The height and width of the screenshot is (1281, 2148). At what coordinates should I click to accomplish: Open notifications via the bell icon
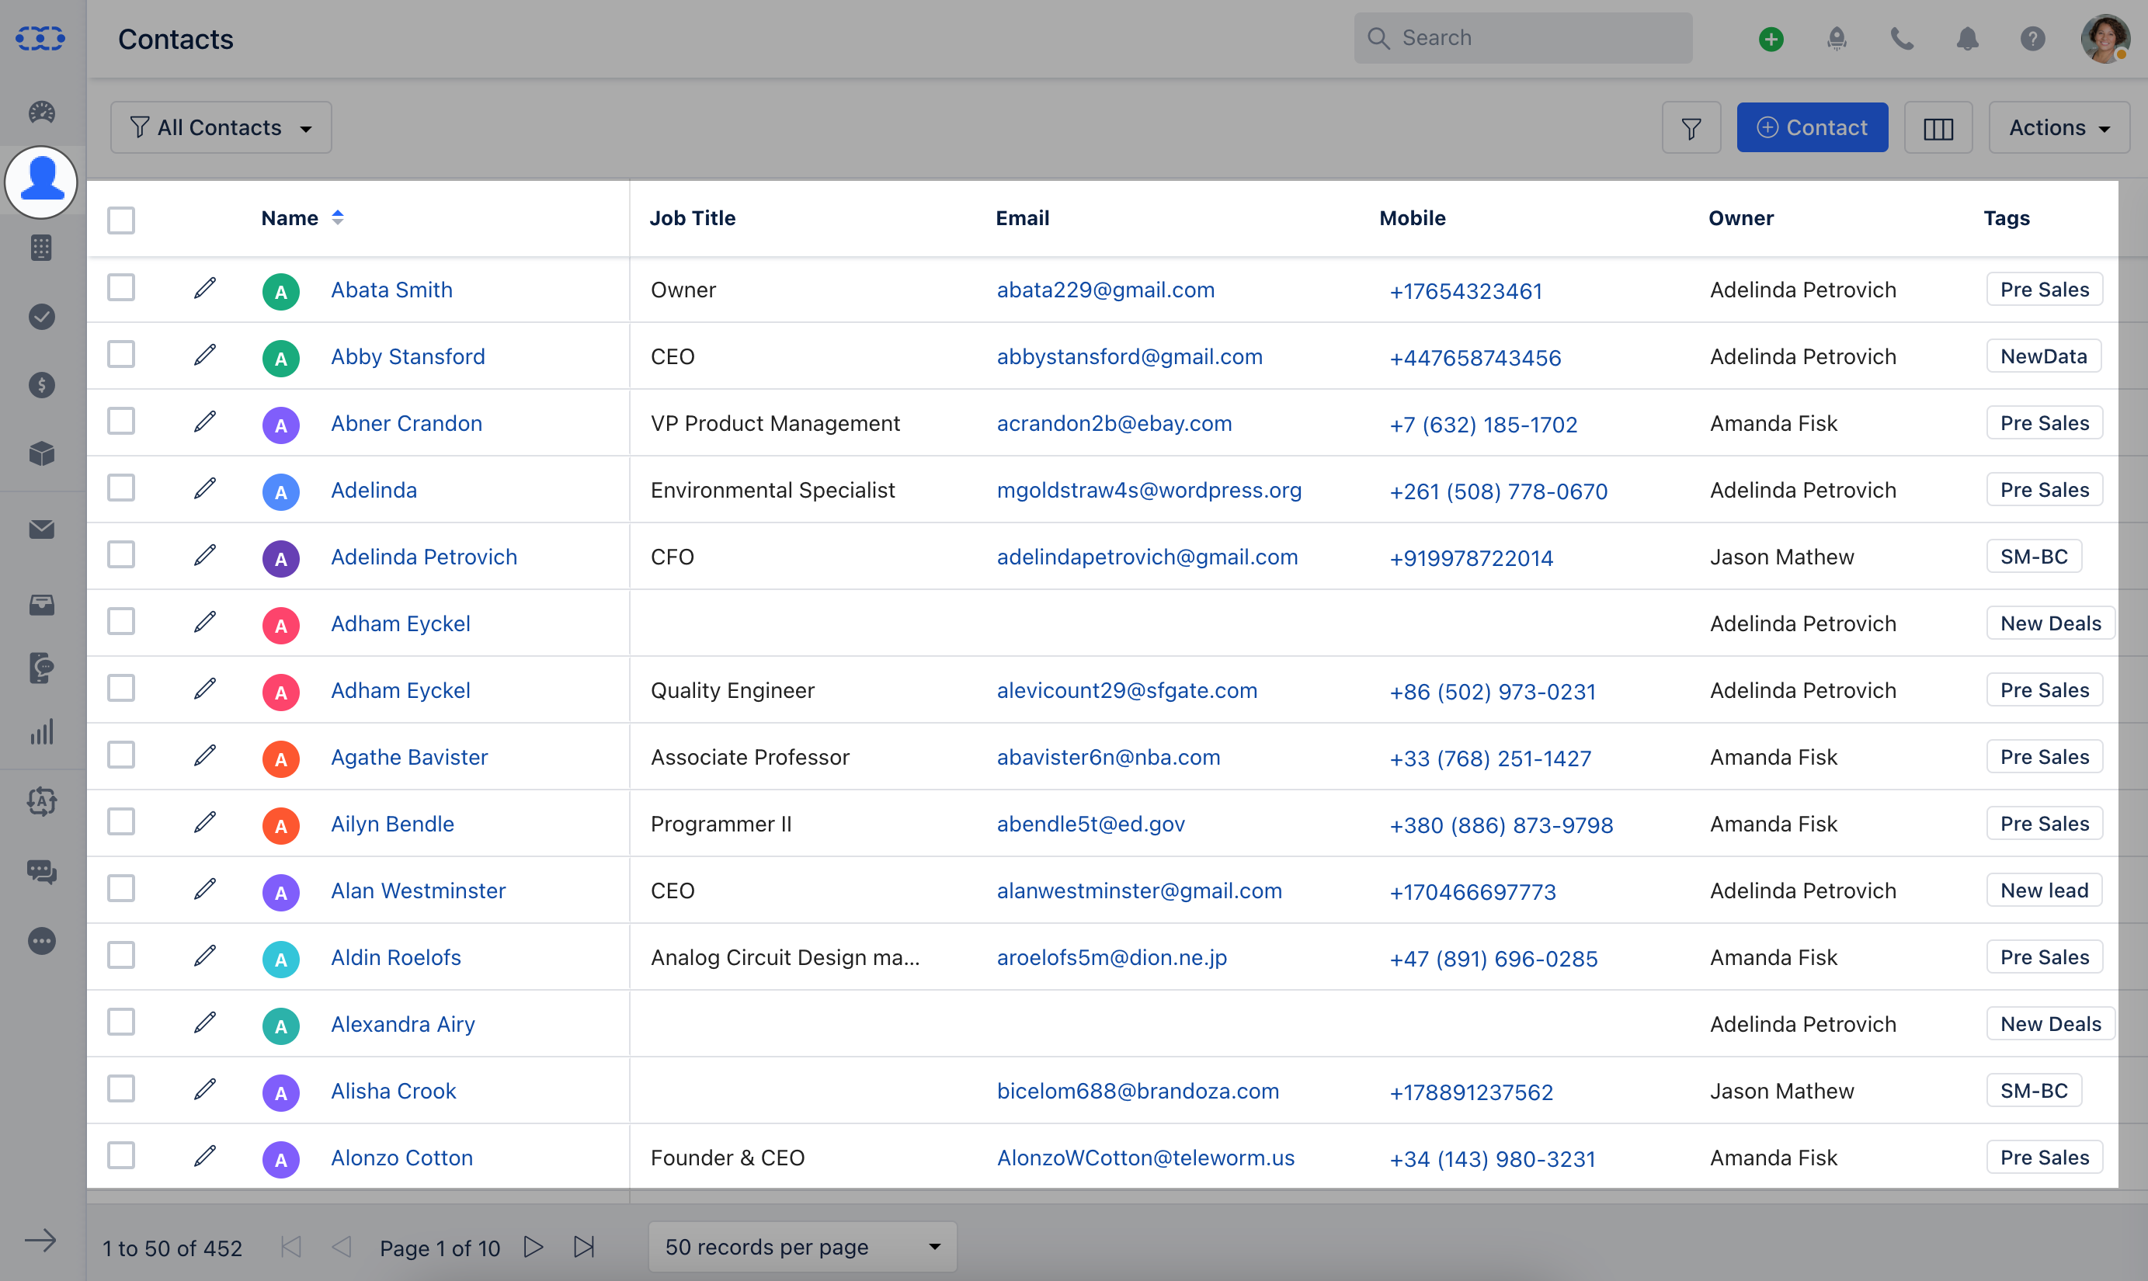tap(1968, 38)
